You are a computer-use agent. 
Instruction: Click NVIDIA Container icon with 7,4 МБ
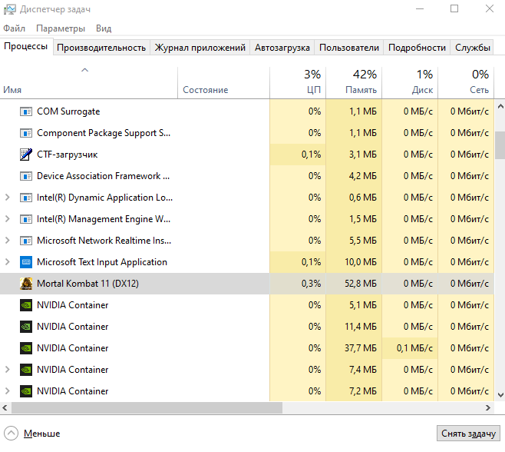[26, 370]
